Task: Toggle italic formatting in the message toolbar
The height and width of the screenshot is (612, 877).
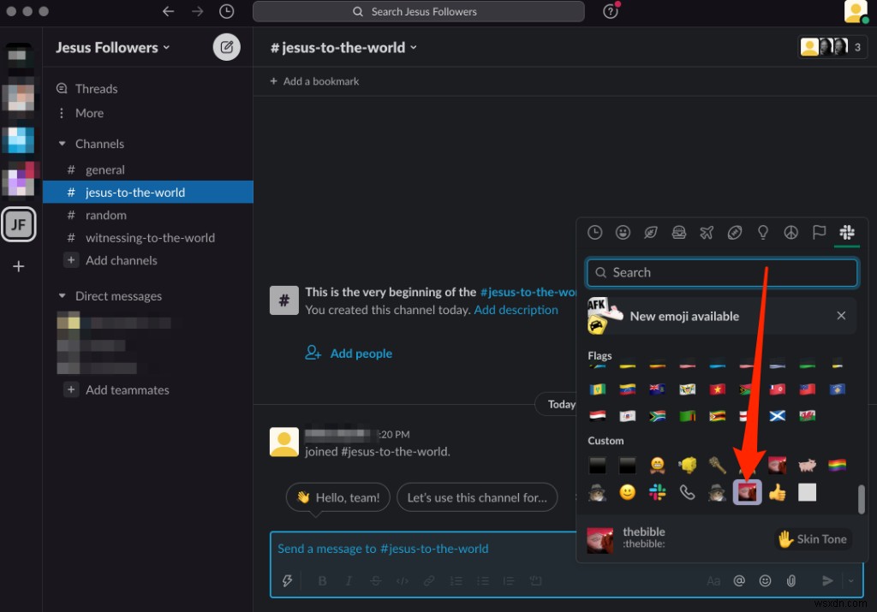Action: click(x=349, y=580)
